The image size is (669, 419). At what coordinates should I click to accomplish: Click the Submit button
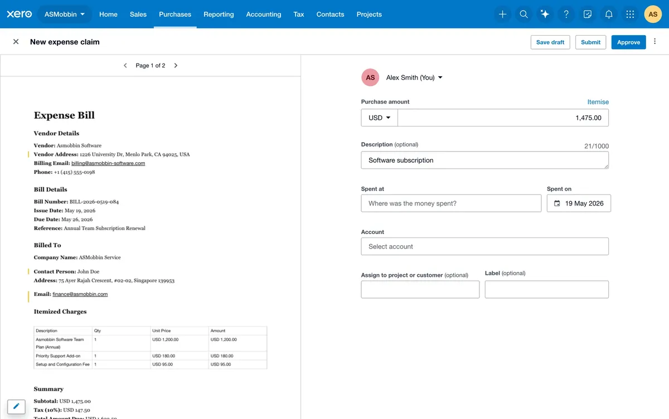tap(590, 42)
